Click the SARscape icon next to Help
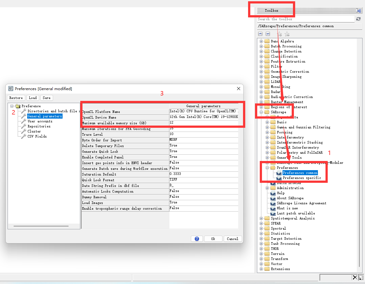This screenshot has width=365, height=284. pos(273,193)
